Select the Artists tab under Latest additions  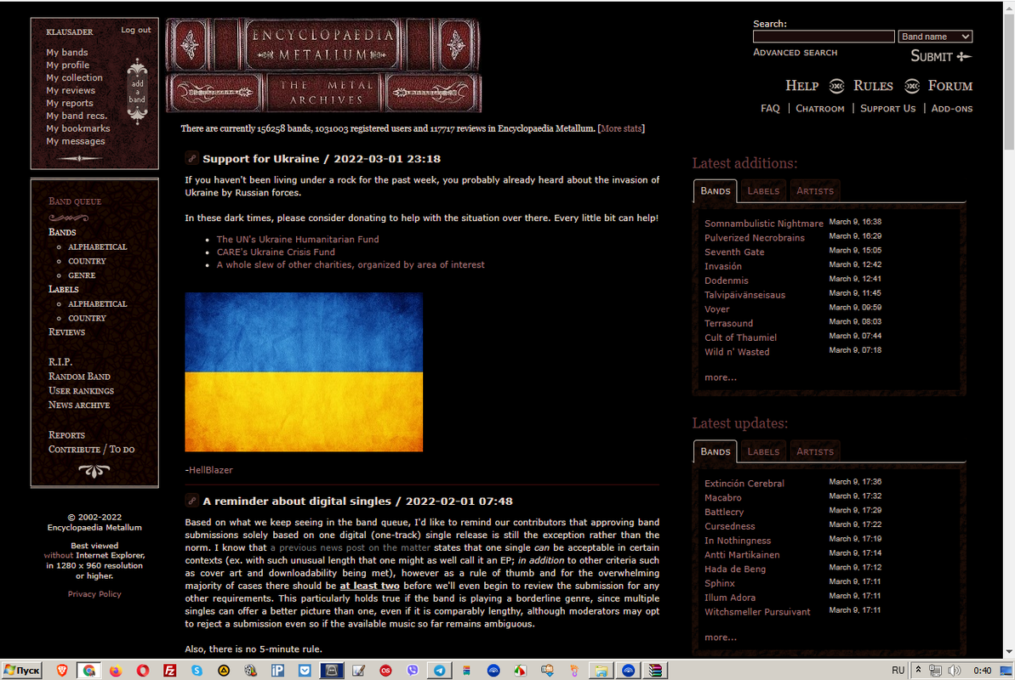[x=815, y=191]
